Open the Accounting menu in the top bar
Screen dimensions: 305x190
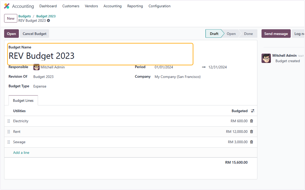tap(112, 6)
